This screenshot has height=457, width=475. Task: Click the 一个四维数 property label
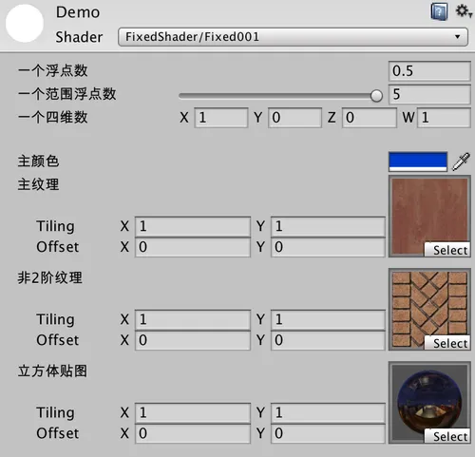click(52, 118)
